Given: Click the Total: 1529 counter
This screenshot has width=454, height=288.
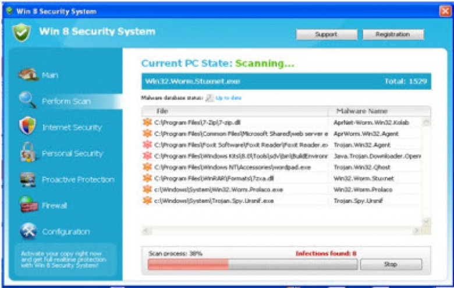Looking at the screenshot, I should 406,81.
